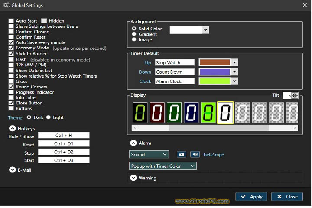Expand the E-Mail section
The width and height of the screenshot is (312, 208).
[x=12, y=170]
